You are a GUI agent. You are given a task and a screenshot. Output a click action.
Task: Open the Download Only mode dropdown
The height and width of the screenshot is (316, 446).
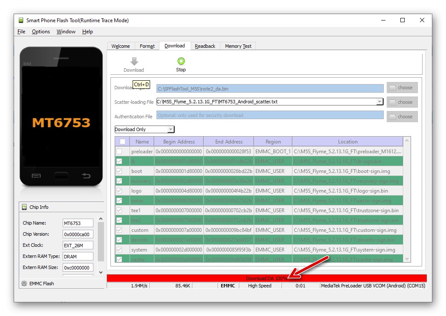(171, 129)
